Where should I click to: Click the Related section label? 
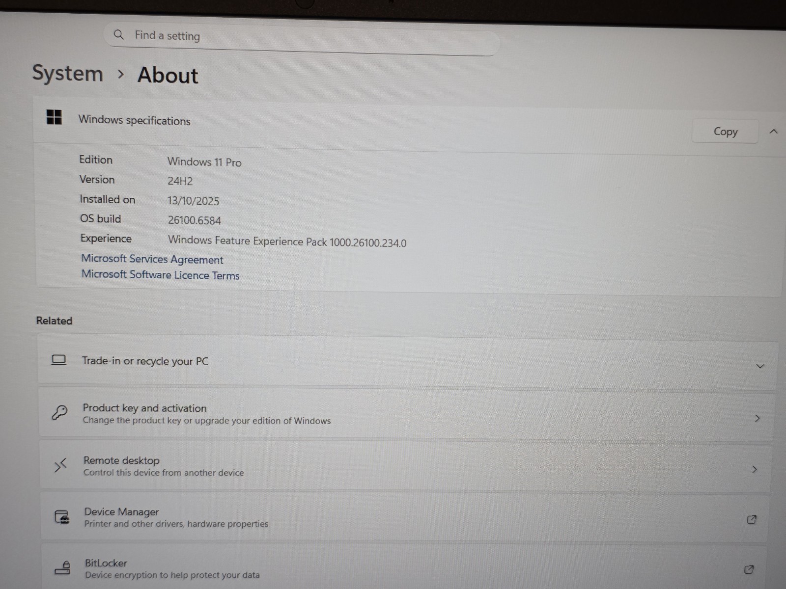click(x=54, y=321)
